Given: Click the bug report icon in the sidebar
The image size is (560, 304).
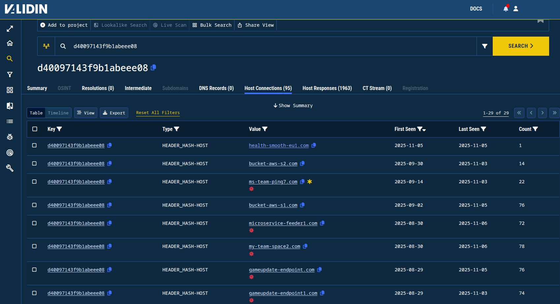Looking at the screenshot, I should coord(10,137).
